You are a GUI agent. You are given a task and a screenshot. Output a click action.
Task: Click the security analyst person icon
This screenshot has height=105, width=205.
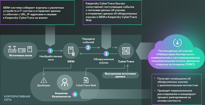(65, 82)
